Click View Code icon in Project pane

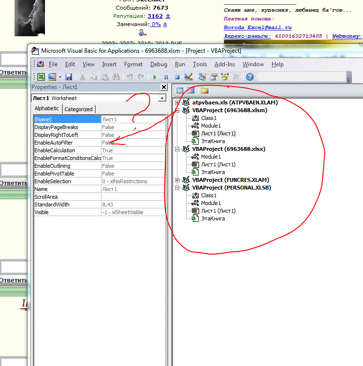(180, 90)
